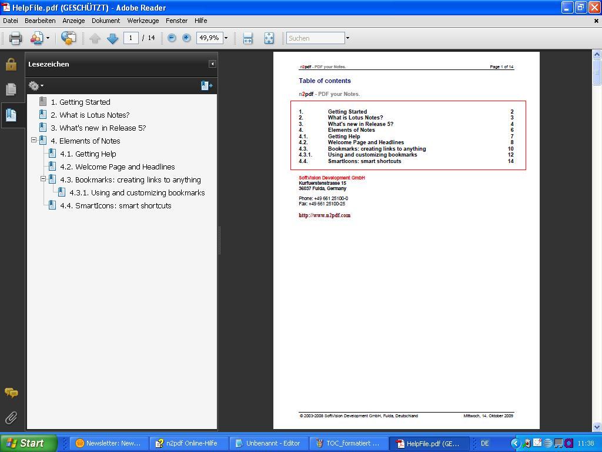Open the Pages panel in sidebar

pyautogui.click(x=11, y=89)
